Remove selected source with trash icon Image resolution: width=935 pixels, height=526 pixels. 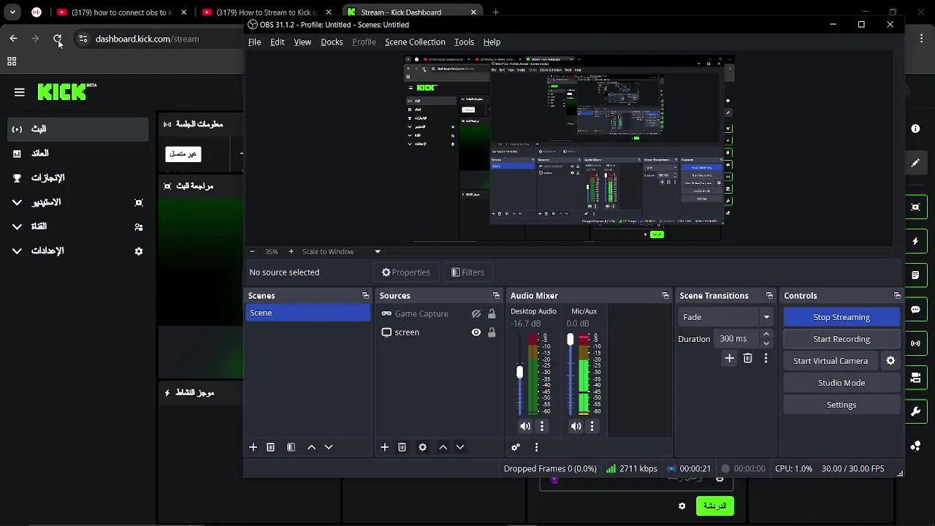coord(402,447)
